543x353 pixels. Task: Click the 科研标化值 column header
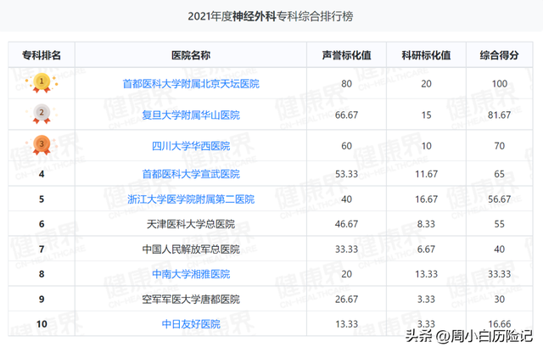tap(426, 55)
